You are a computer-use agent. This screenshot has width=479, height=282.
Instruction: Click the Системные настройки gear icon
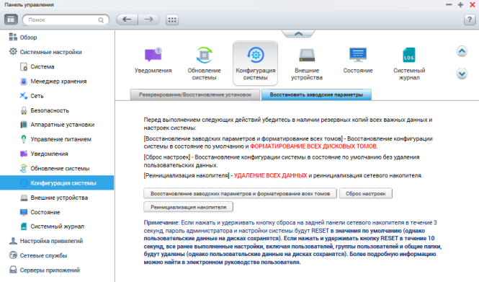13,51
